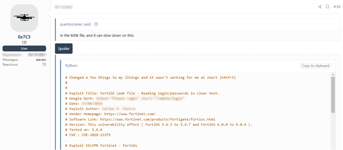Open puertoricanec said quote link
This screenshot has height=150, width=343.
[76, 24]
